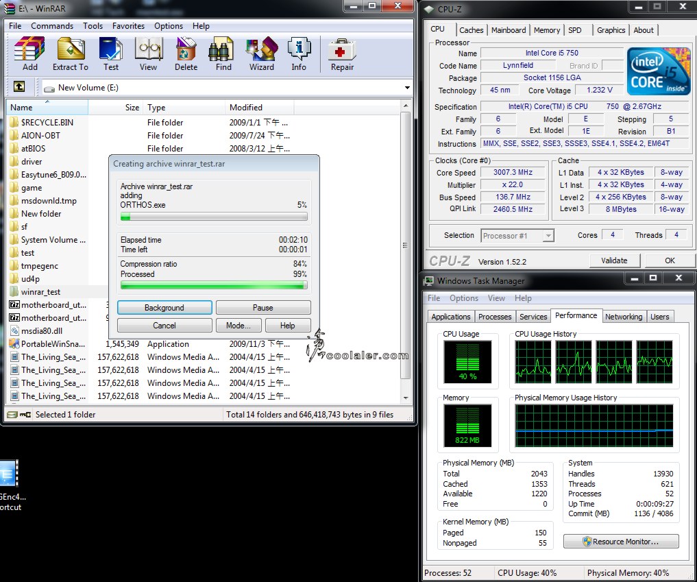Sort the file list by Size column
Screen dimensions: 697x582
tap(116, 107)
